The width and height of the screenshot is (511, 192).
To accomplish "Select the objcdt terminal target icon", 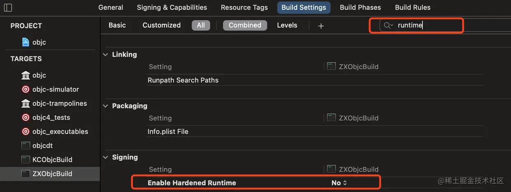I will pos(26,146).
